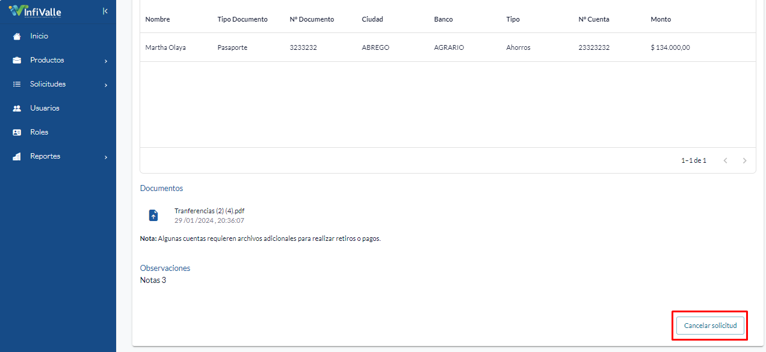Select the ABREGO city cell
Image resolution: width=766 pixels, height=352 pixels.
point(375,47)
